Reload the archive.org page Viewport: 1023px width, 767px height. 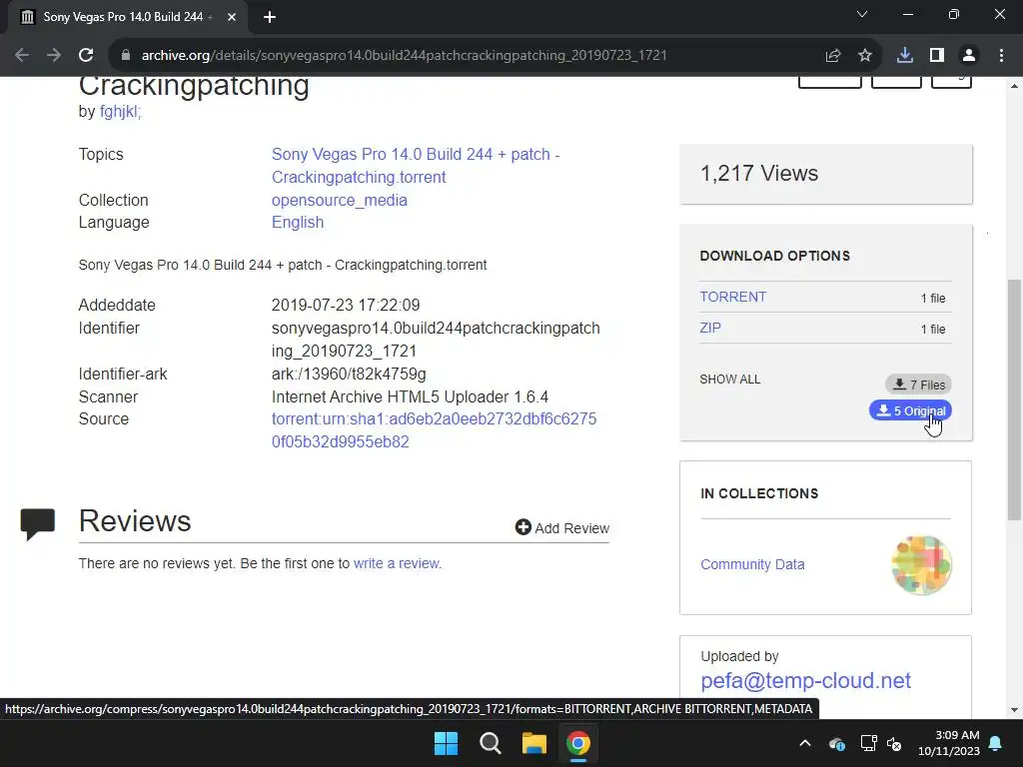click(86, 56)
